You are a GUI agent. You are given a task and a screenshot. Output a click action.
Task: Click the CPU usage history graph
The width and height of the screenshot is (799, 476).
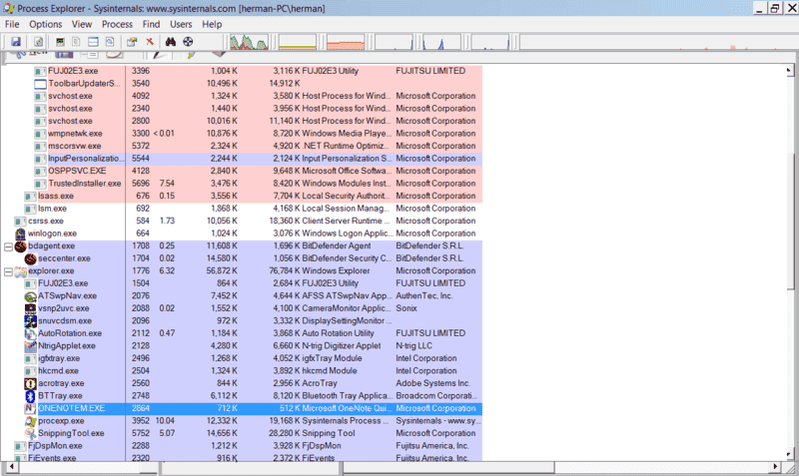pyautogui.click(x=250, y=42)
